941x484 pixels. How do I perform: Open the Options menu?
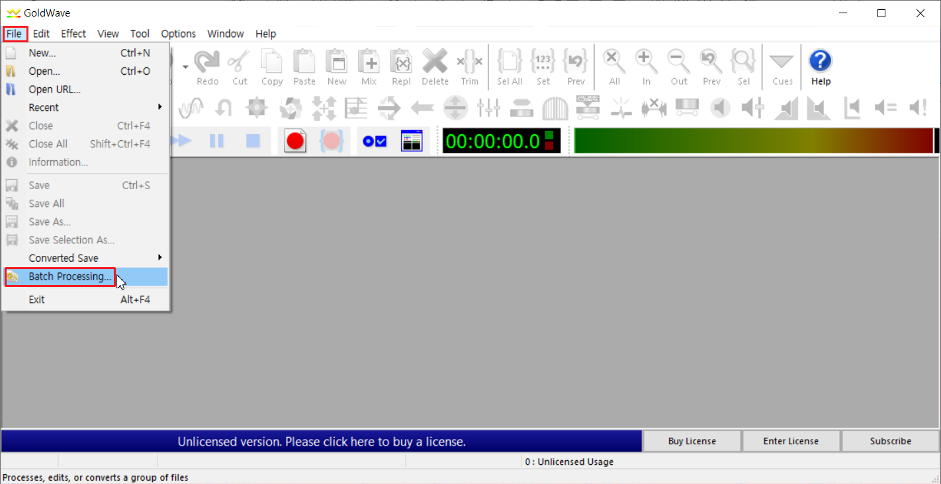179,34
